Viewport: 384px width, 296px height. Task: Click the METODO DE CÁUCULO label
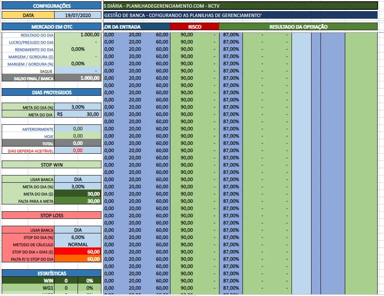33,245
